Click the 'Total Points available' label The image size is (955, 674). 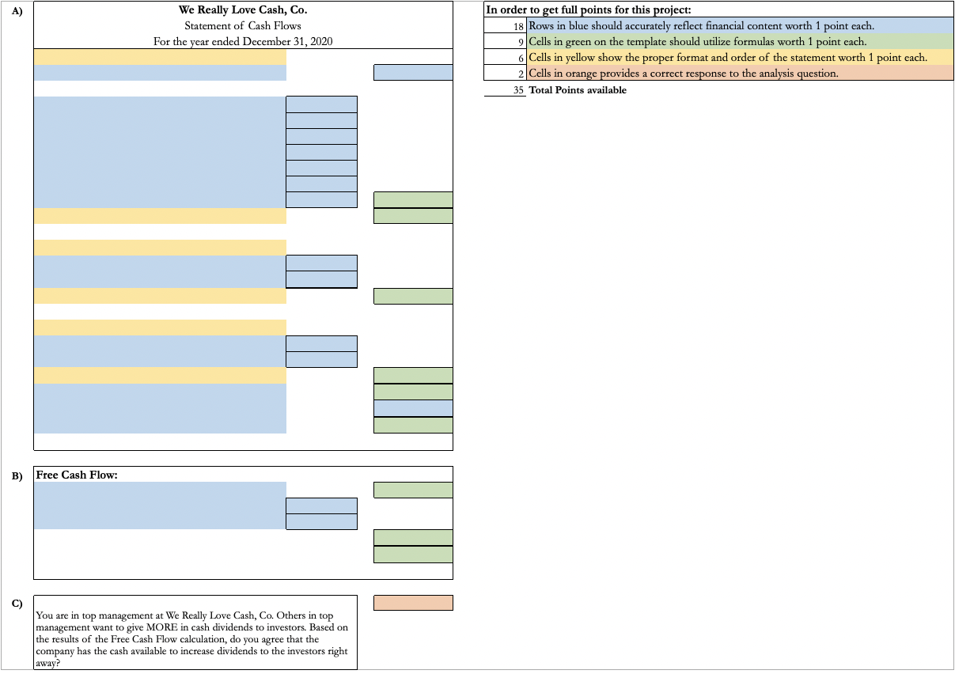tap(578, 90)
